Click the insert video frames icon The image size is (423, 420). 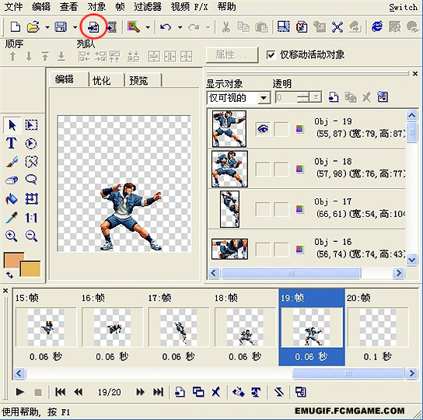[x=112, y=27]
